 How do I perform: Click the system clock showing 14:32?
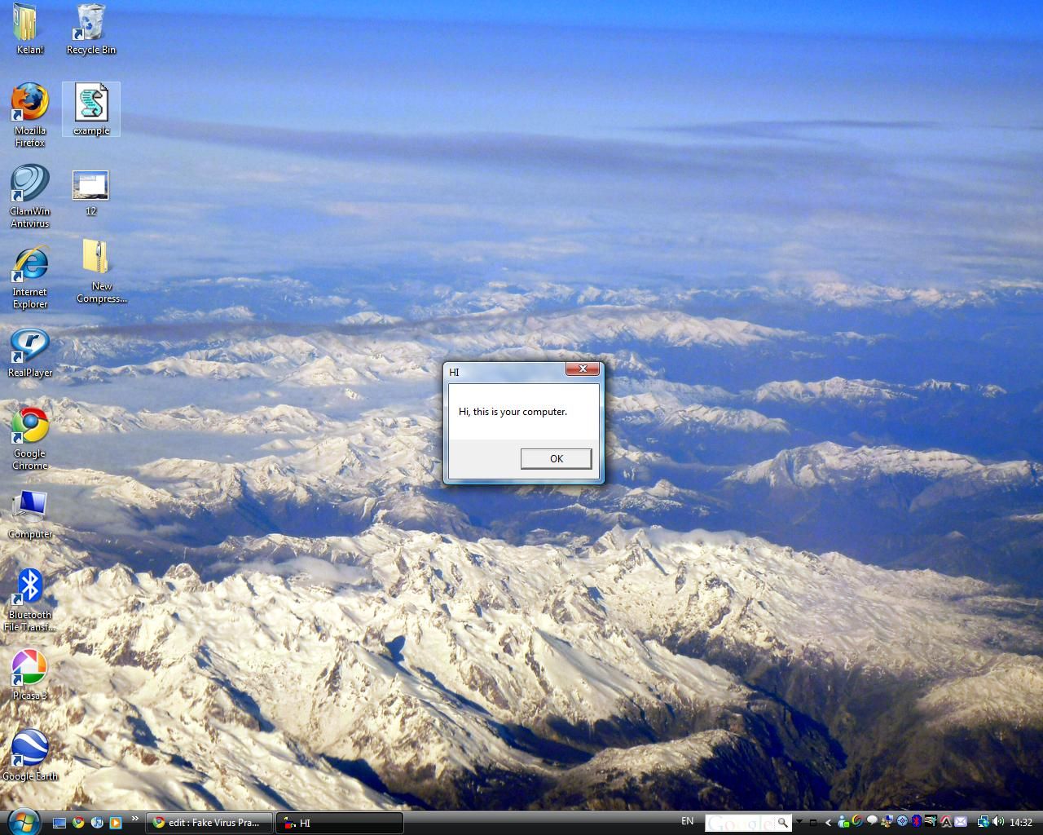pyautogui.click(x=1021, y=823)
